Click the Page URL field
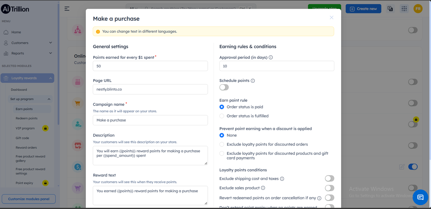This screenshot has width=431, height=209. point(150,89)
